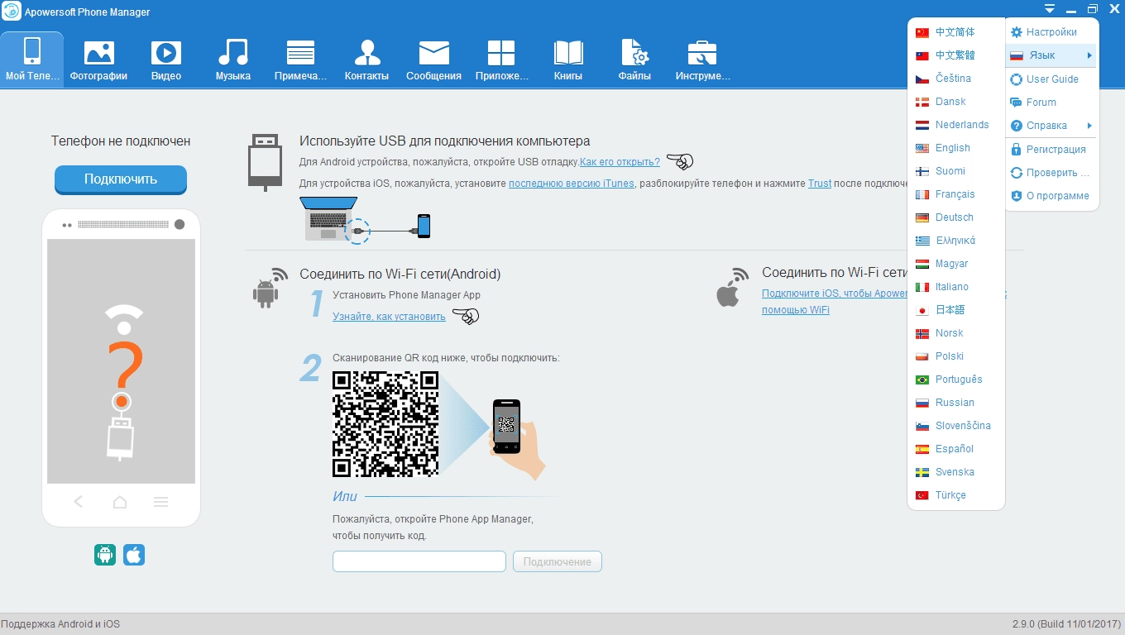Select the Мой Телефон phone tab

click(32, 60)
